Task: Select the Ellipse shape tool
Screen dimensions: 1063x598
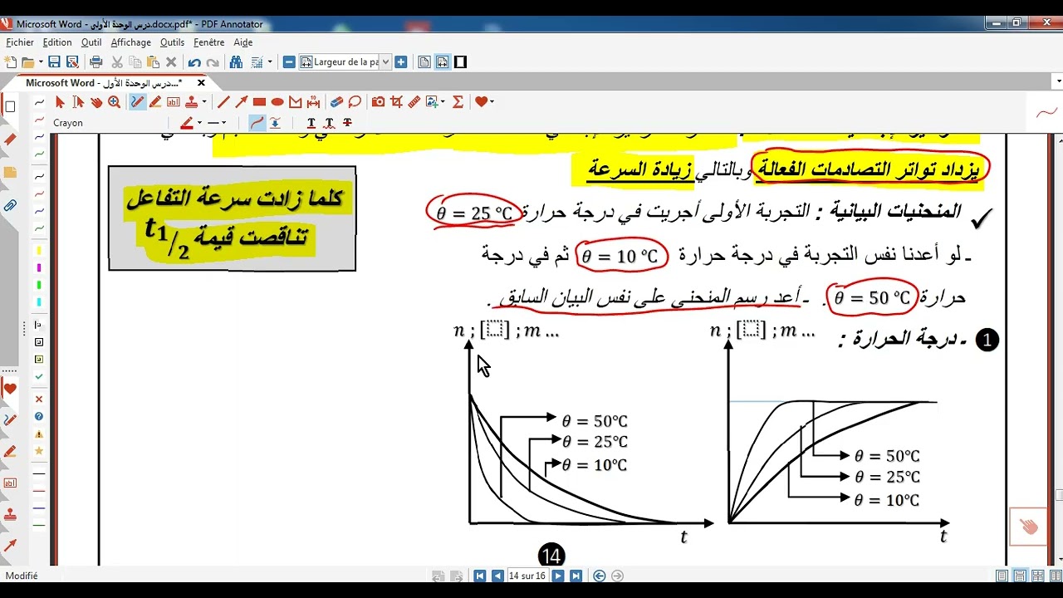Action: point(277,102)
